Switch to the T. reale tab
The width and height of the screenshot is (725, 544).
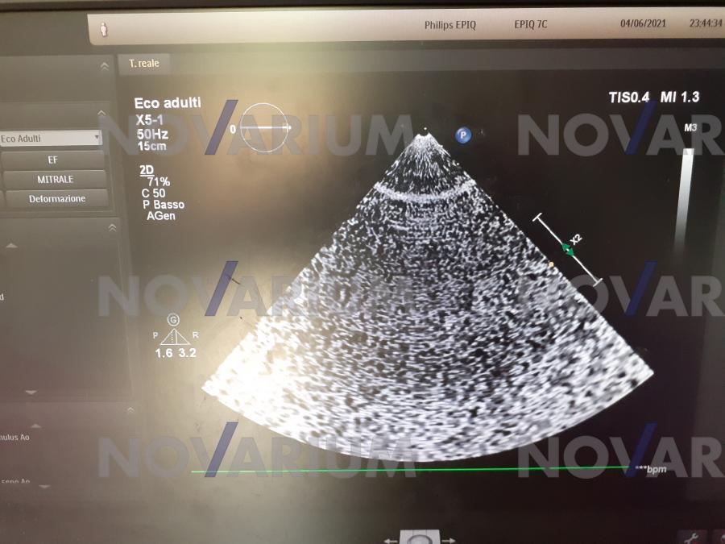(143, 64)
